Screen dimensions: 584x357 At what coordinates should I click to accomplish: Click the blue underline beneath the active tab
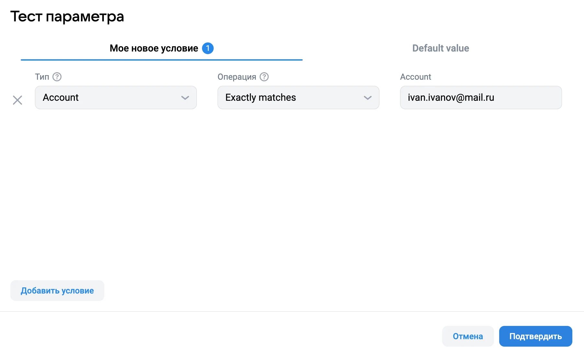click(x=162, y=60)
